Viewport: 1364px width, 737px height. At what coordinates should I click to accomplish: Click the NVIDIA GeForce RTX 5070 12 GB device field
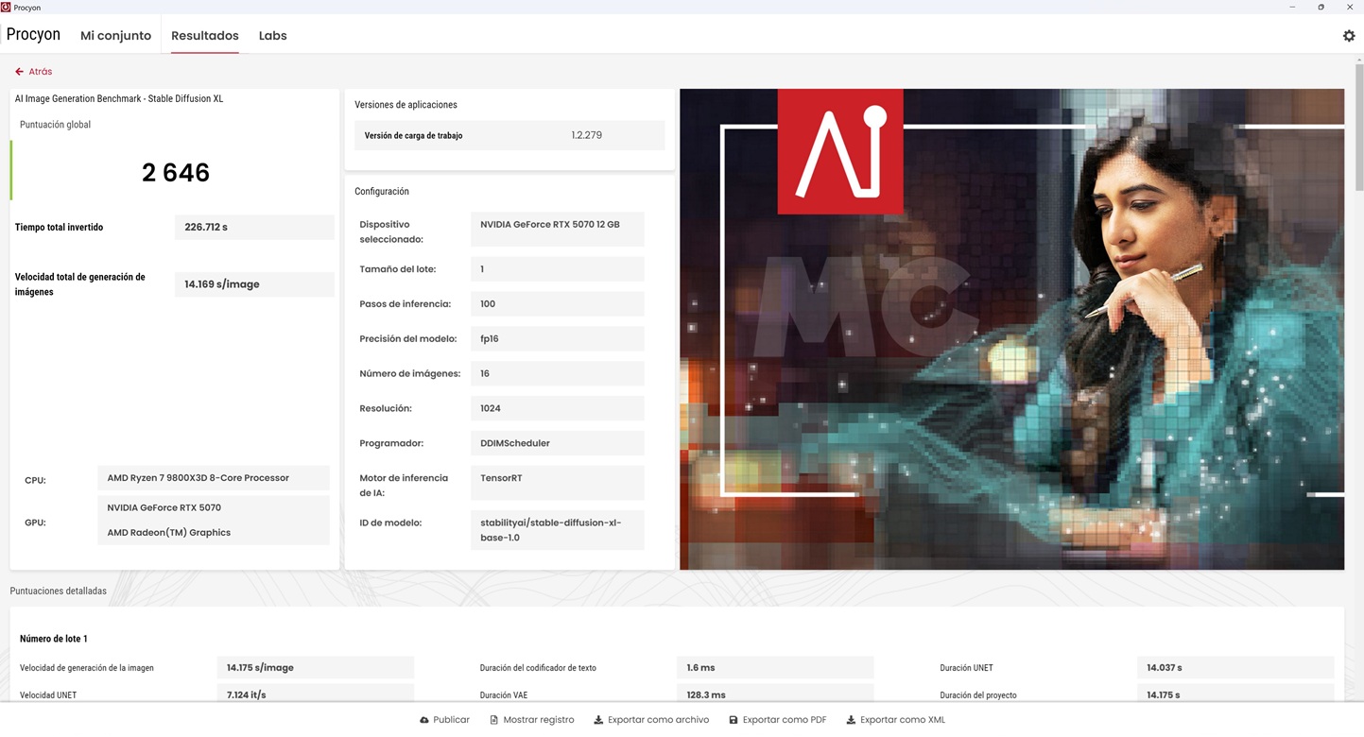(558, 229)
